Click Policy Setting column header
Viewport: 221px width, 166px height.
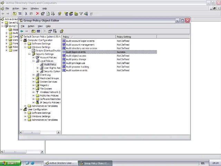pyautogui.click(x=136, y=37)
